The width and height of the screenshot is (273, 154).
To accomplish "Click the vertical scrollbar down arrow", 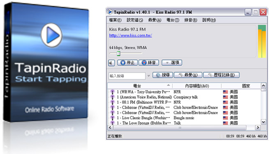I will point(264,122).
